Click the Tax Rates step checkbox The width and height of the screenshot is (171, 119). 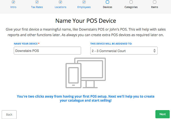click(x=37, y=2)
